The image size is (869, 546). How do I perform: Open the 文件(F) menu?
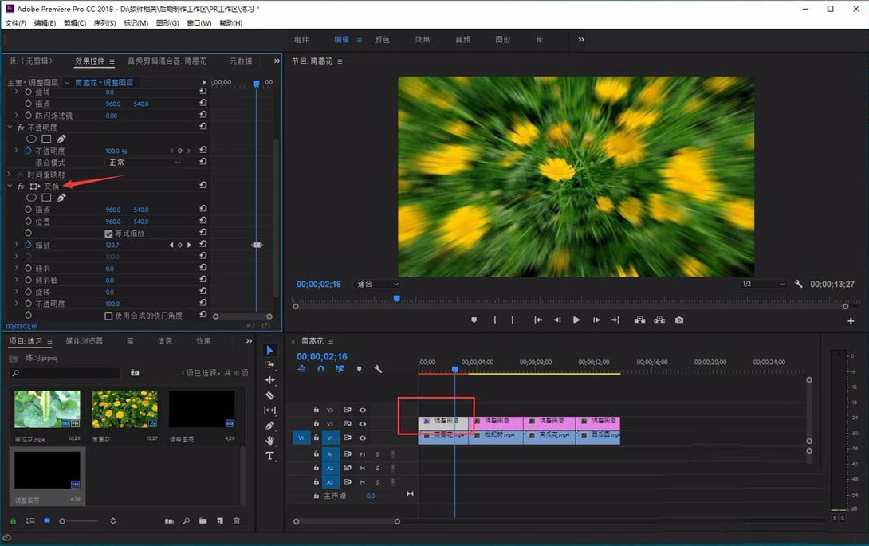15,23
